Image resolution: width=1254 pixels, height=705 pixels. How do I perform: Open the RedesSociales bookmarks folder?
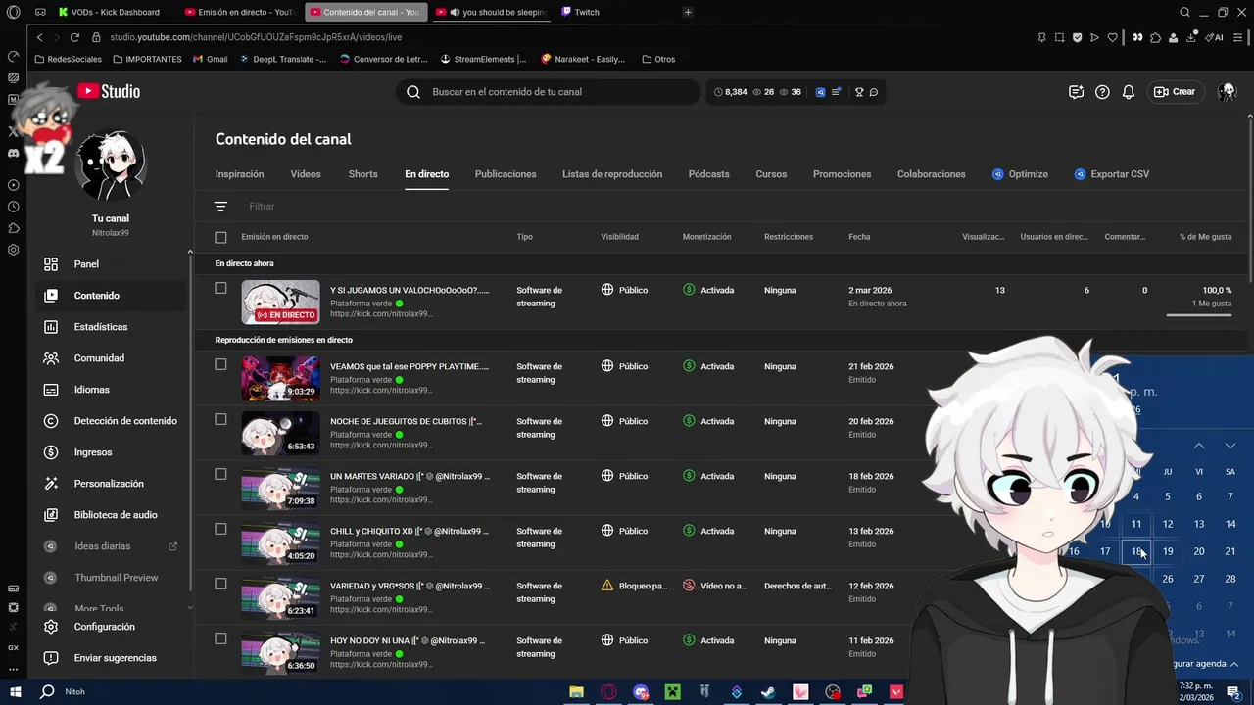pyautogui.click(x=68, y=59)
